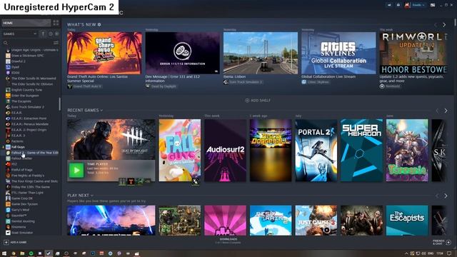Show previous What's New items arrow
The image size is (457, 257).
(436, 25)
